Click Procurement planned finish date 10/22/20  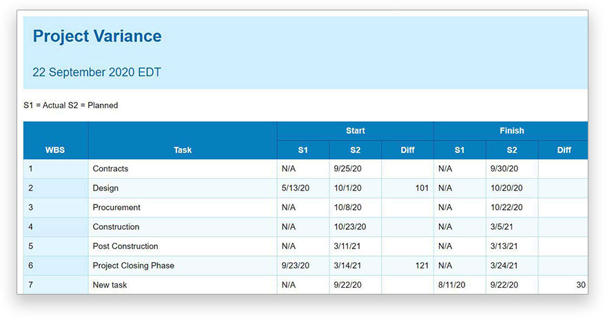tap(506, 207)
